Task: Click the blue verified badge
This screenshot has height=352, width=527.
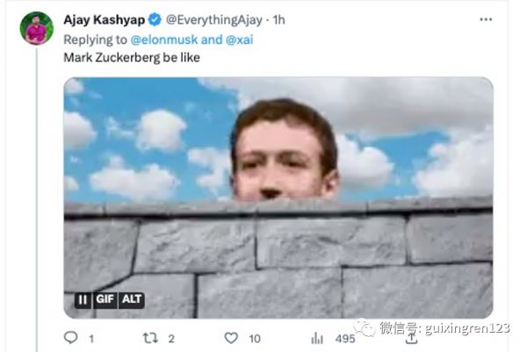Action: click(155, 19)
